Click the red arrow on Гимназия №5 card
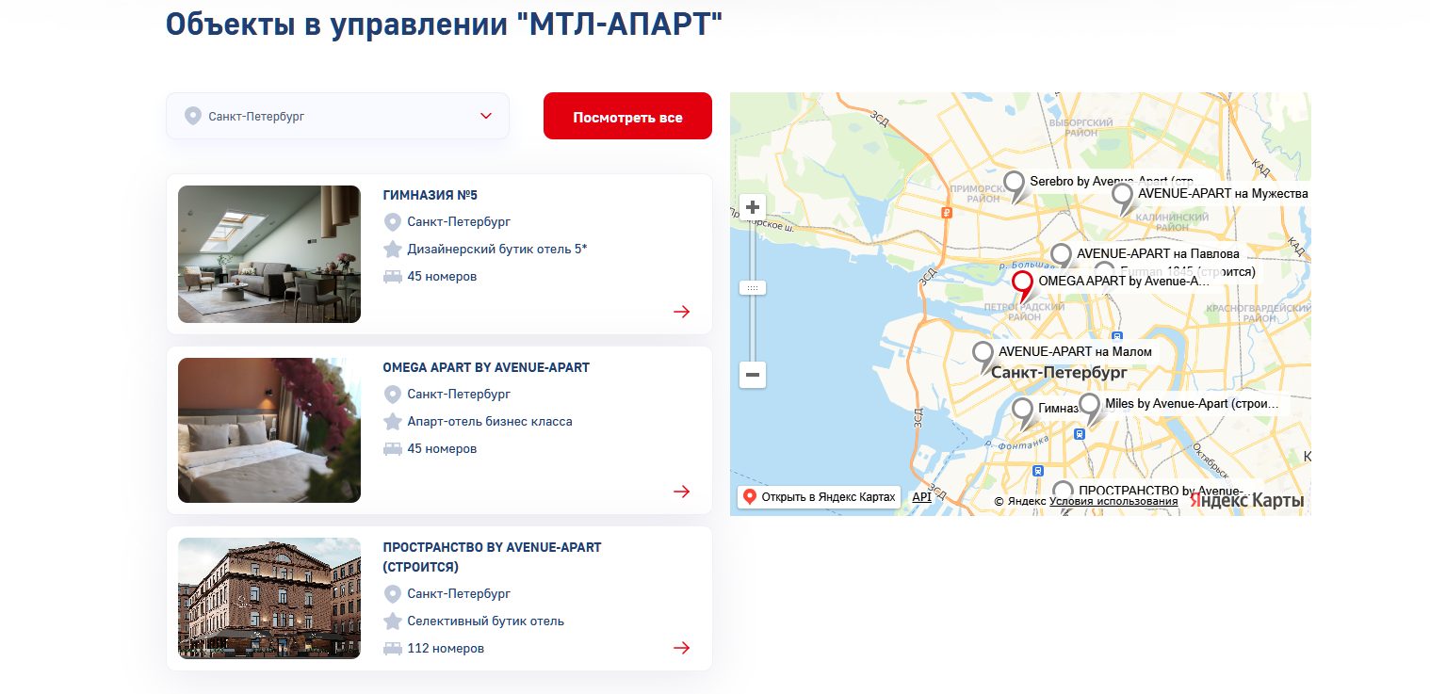This screenshot has height=694, width=1430. point(682,312)
